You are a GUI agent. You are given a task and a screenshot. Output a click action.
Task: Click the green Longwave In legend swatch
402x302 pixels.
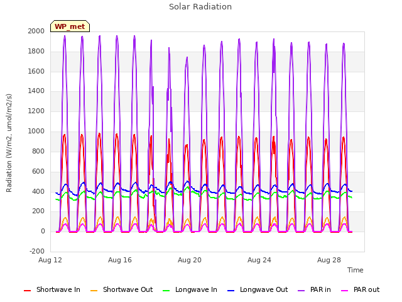(166, 291)
